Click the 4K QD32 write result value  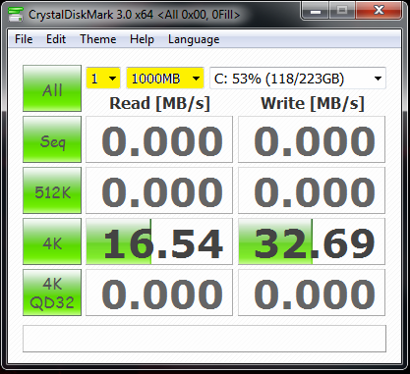coord(312,293)
